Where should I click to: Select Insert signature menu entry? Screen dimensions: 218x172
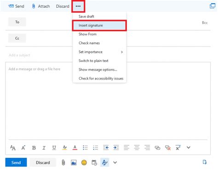(x=99, y=25)
